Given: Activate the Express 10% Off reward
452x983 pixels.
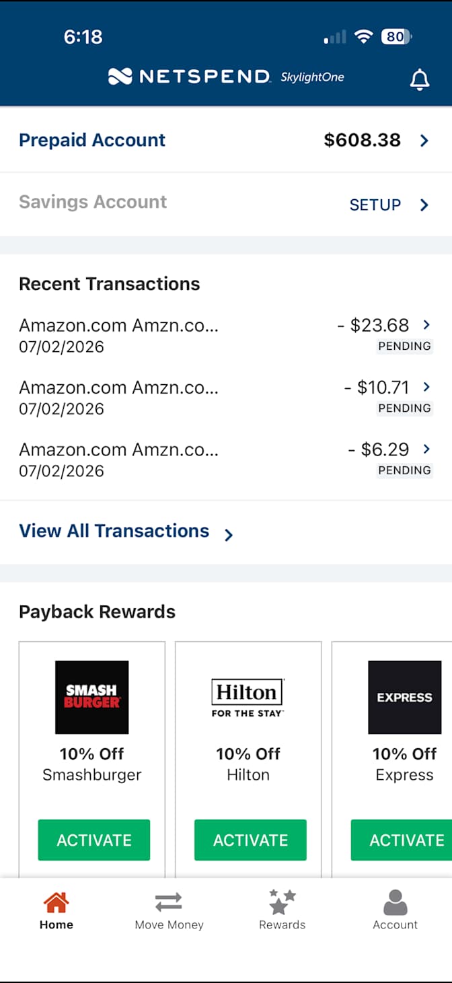Looking at the screenshot, I should [x=402, y=840].
